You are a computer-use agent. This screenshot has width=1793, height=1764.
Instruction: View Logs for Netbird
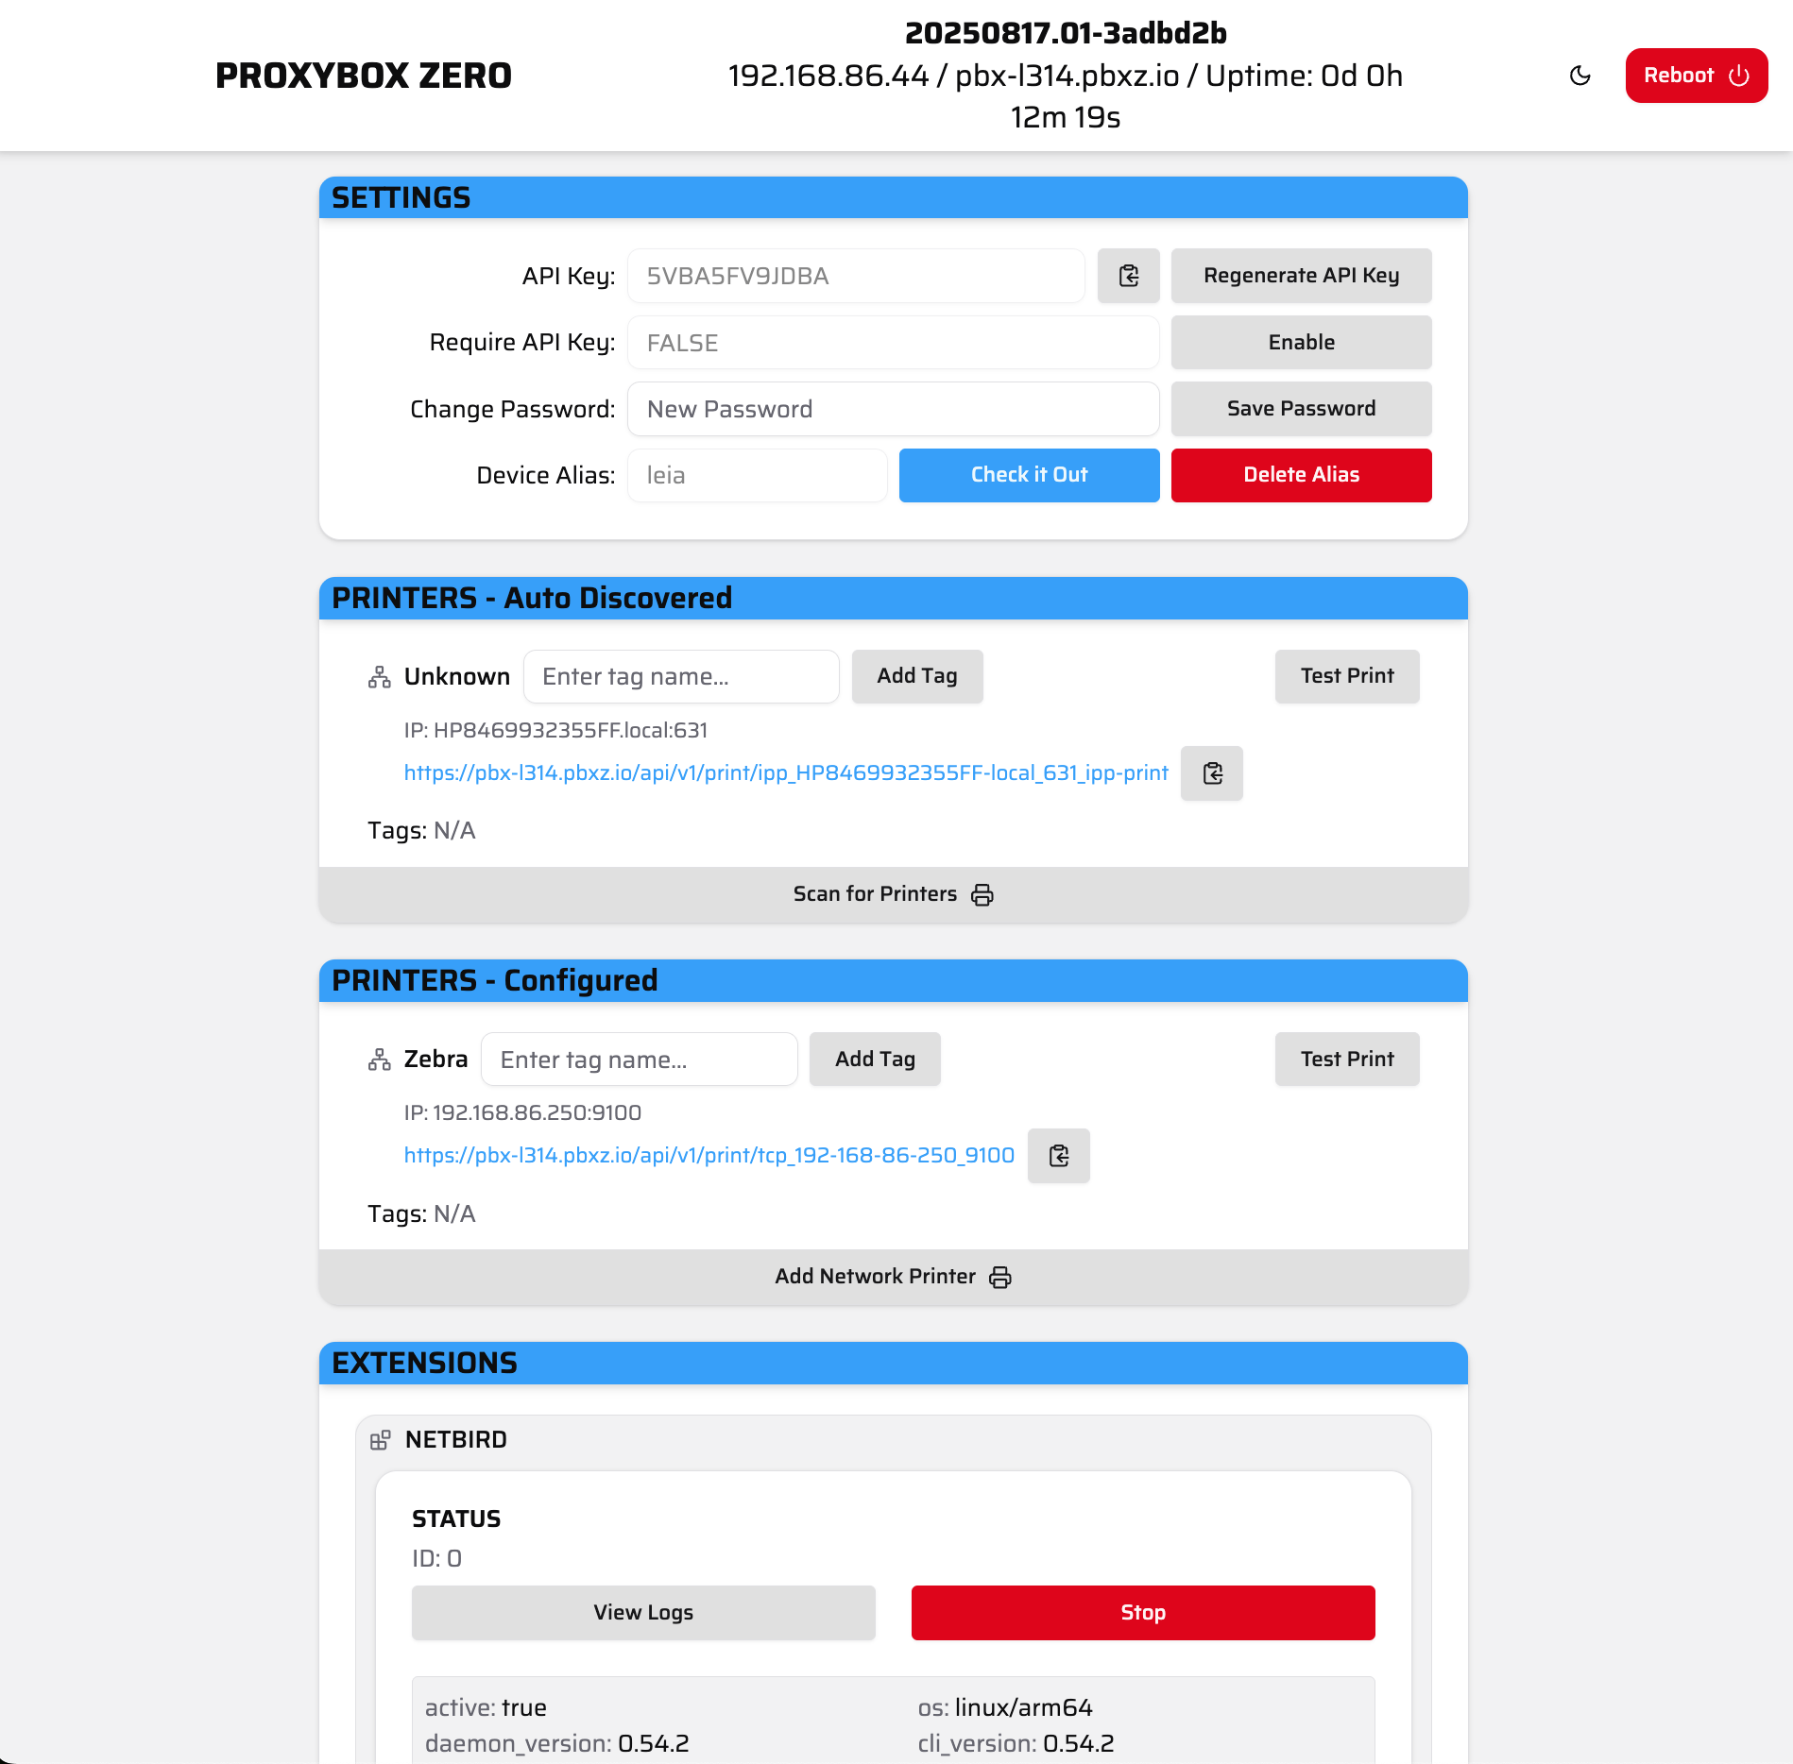click(643, 1613)
